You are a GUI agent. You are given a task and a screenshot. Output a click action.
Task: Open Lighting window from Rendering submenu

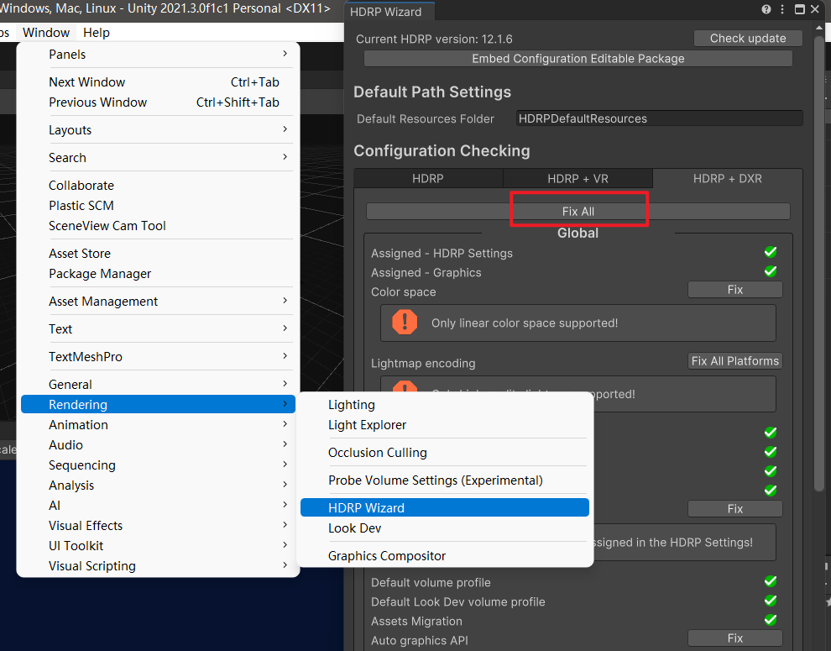[445, 405]
